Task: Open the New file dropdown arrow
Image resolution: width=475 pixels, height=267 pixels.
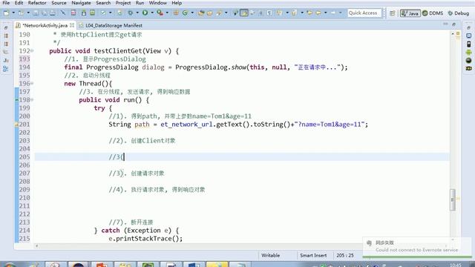Action: [x=13, y=13]
